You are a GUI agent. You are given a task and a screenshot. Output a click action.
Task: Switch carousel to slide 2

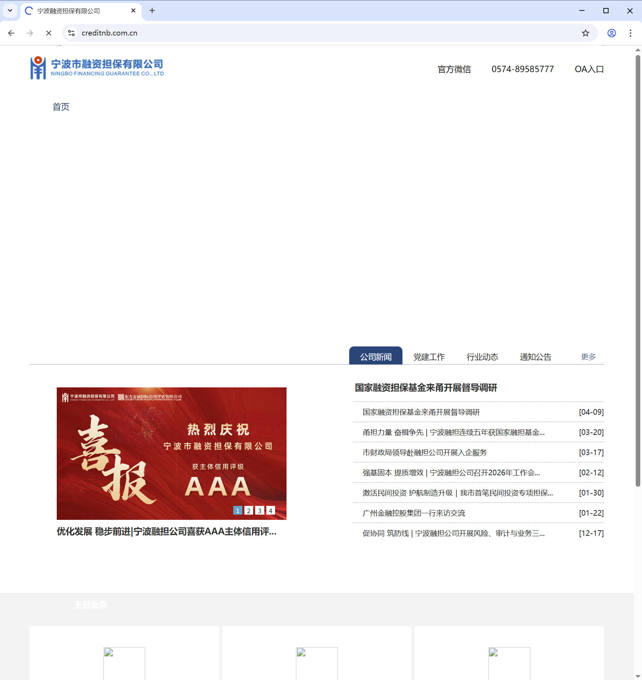[249, 510]
